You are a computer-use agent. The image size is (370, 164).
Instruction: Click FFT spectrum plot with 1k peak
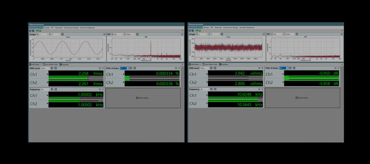click(x=146, y=48)
